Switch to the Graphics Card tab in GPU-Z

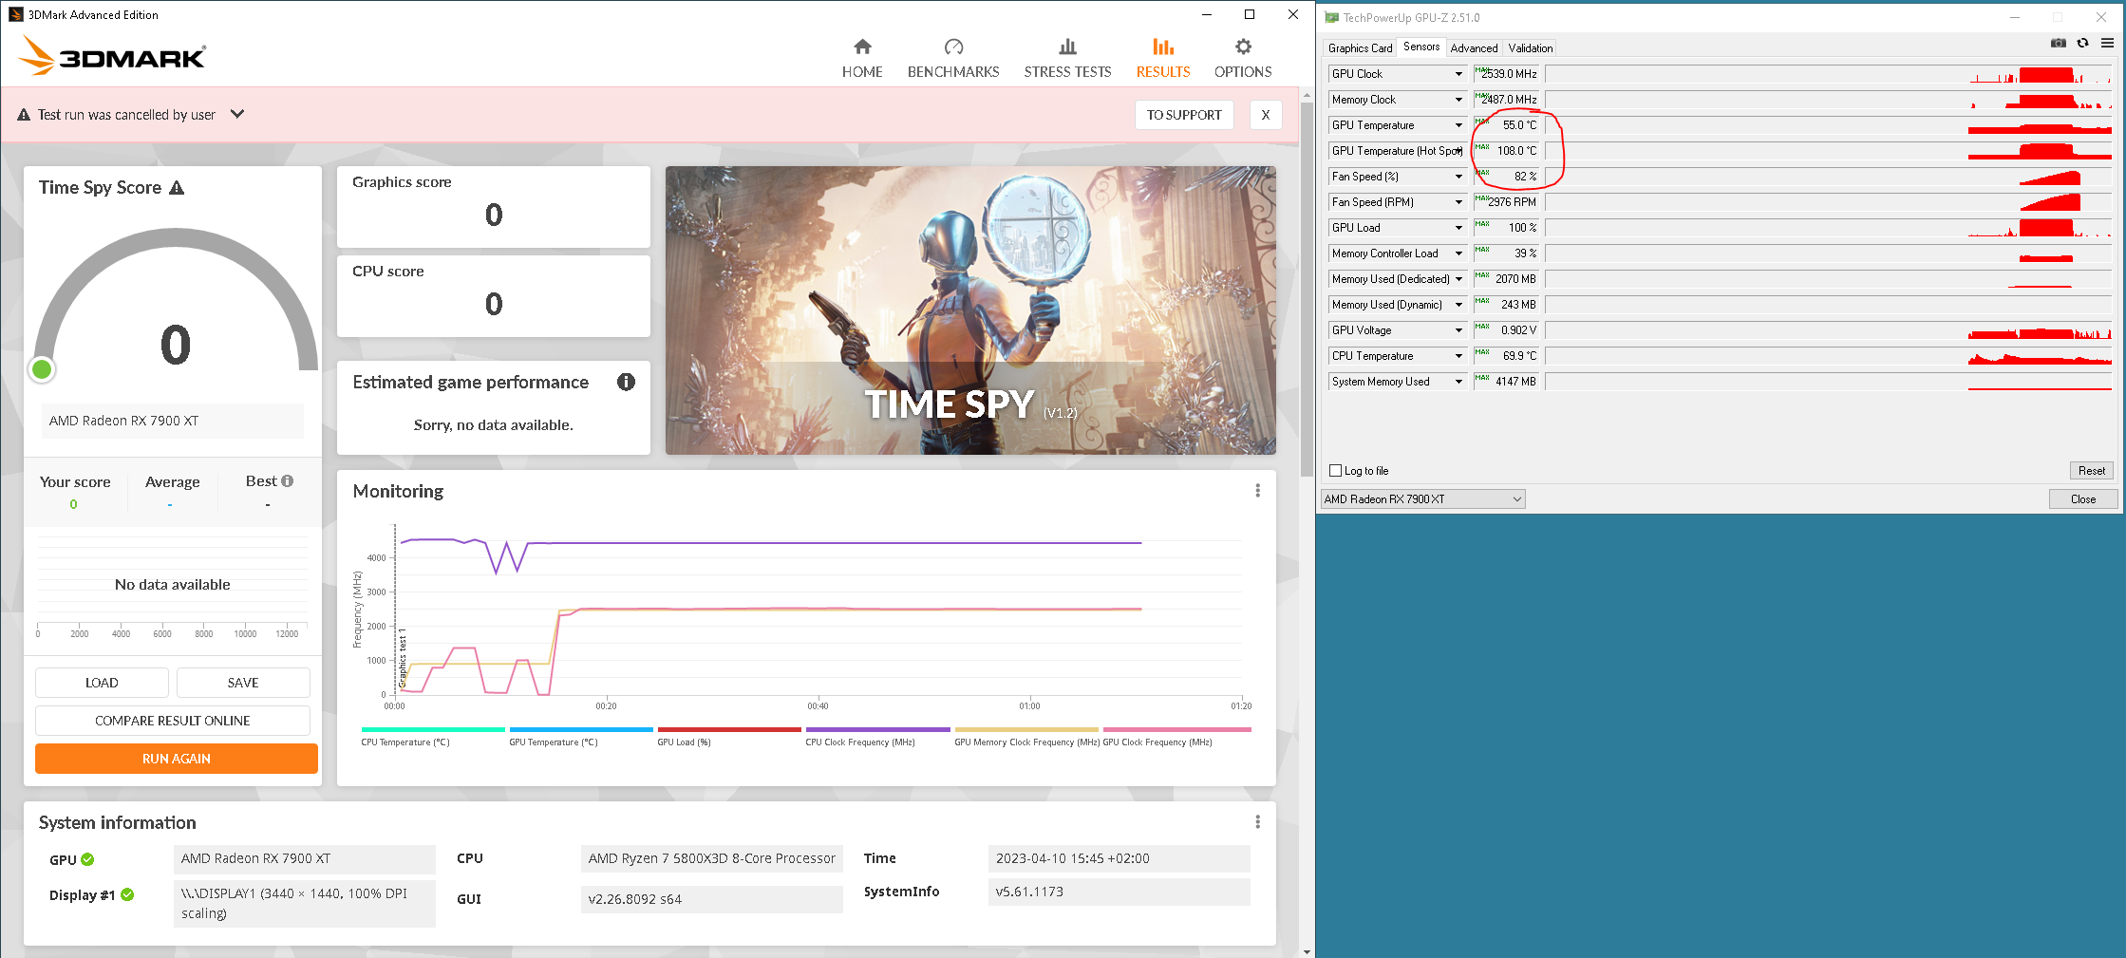click(1360, 48)
